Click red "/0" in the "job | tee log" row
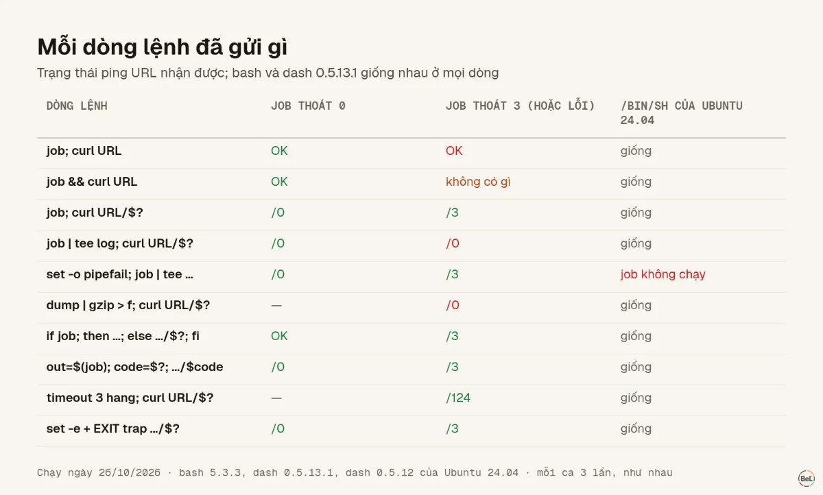Screen dimensions: 823x495 click(453, 243)
